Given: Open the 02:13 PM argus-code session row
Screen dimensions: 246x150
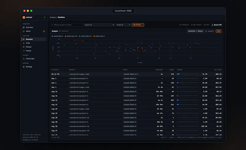Looking at the screenshot, I should 136,74.
